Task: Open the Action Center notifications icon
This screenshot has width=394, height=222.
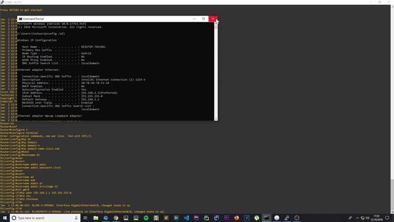Action: [387, 218]
